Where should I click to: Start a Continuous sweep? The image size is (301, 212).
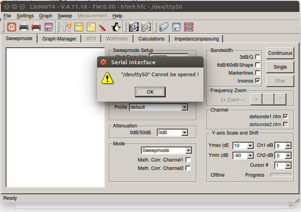pyautogui.click(x=280, y=53)
